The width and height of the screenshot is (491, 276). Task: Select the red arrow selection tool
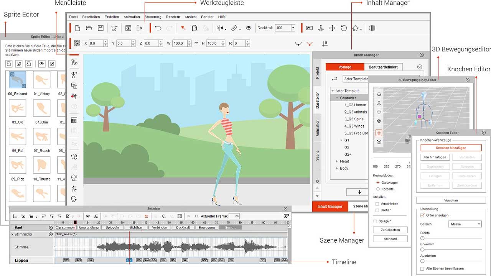(183, 28)
